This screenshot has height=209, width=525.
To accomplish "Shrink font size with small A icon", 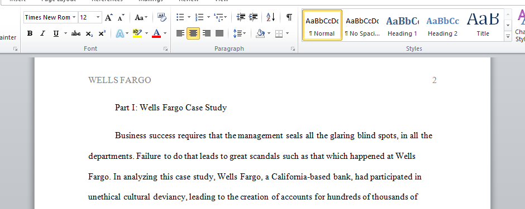I will tap(121, 17).
